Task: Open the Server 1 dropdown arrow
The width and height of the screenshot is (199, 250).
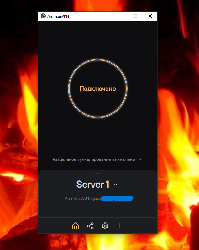Action: coord(116,185)
